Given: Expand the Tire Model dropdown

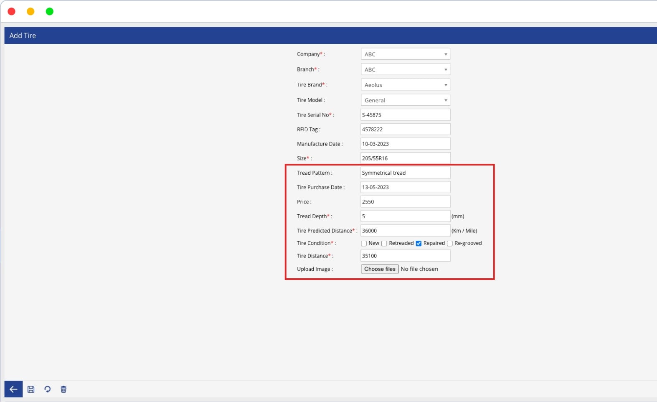Looking at the screenshot, I should (x=405, y=100).
